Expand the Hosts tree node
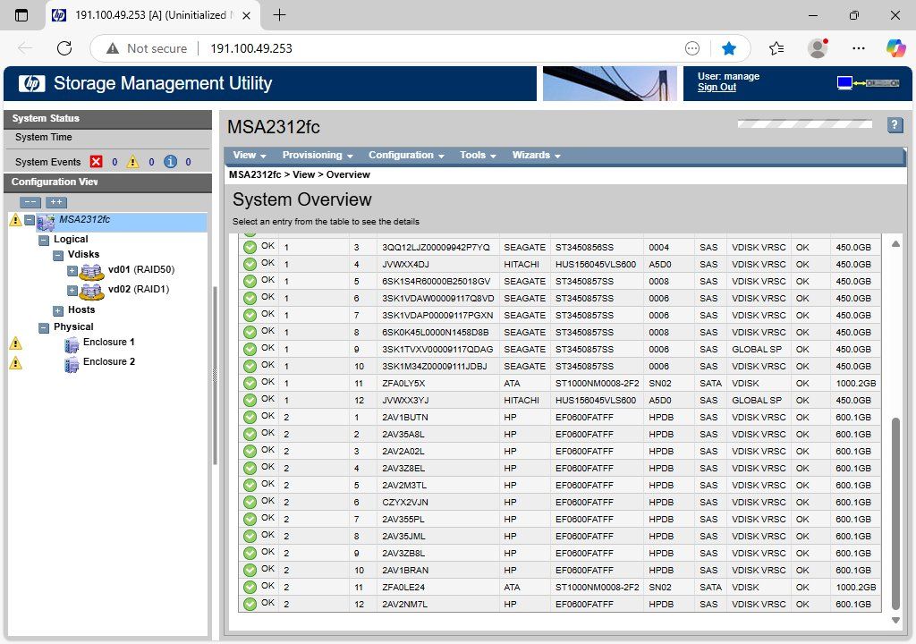Viewport: 916px width, 644px height. tap(58, 311)
